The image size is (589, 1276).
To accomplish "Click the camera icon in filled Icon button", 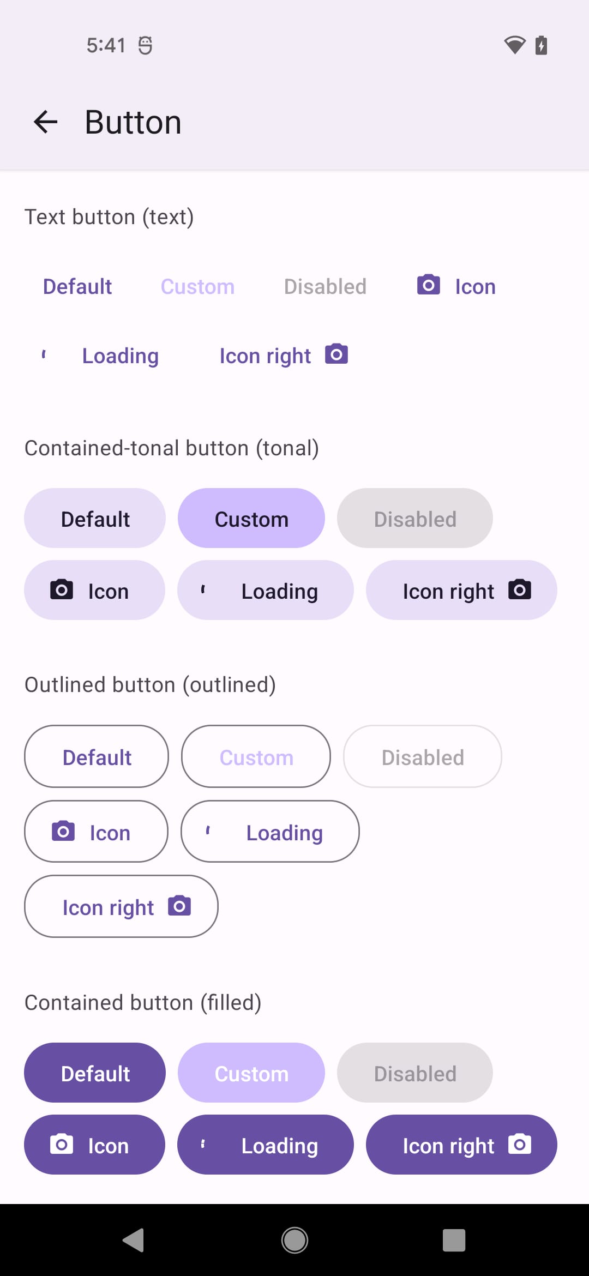I will coord(62,1145).
